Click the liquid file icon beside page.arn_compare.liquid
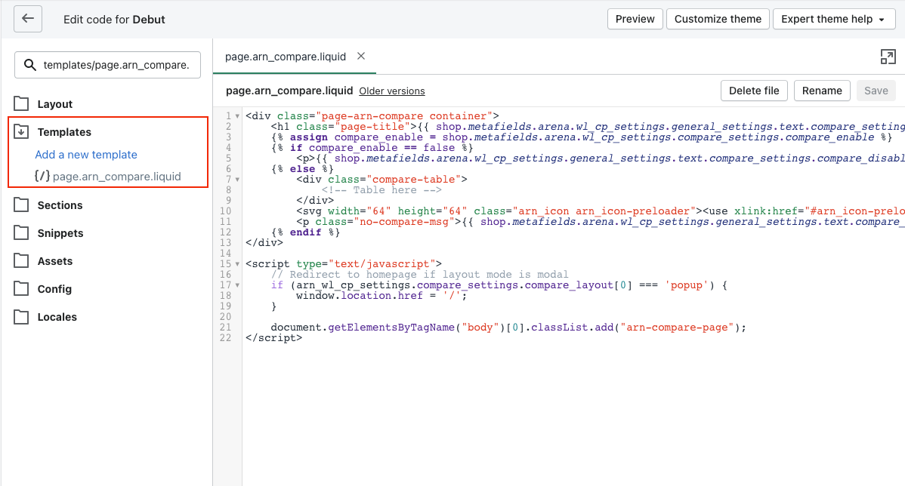 pos(42,176)
